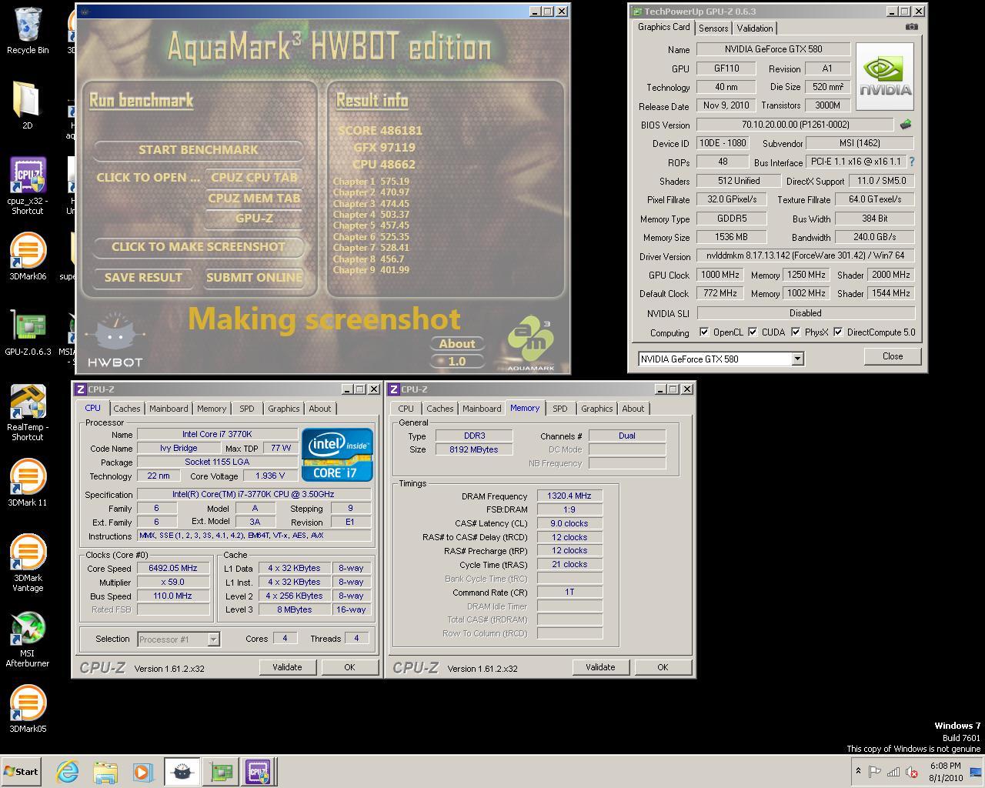Click the About button in AquaMark
985x788 pixels.
point(457,343)
